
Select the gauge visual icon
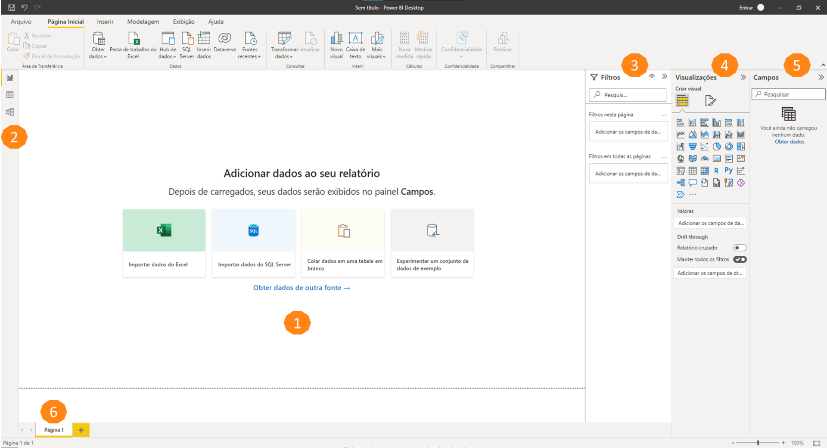[705, 159]
